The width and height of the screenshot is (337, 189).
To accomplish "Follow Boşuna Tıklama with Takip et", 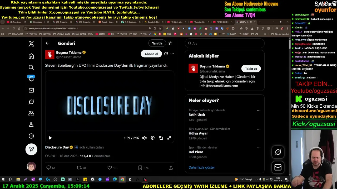I will pyautogui.click(x=251, y=69).
